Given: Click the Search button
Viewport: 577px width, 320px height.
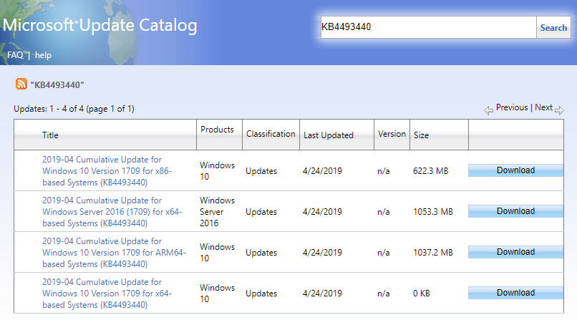Looking at the screenshot, I should point(553,28).
